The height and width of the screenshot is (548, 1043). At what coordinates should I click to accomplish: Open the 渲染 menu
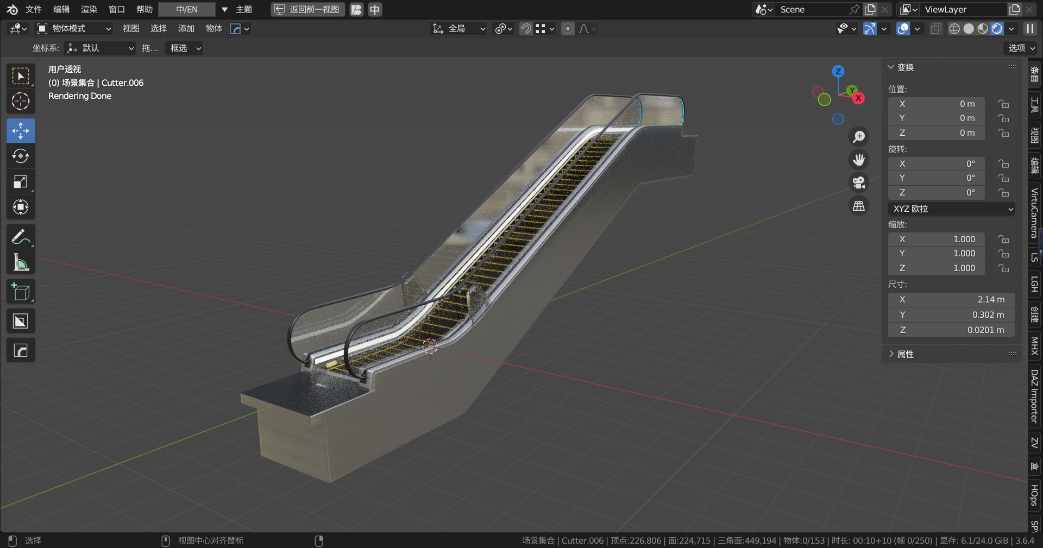89,9
